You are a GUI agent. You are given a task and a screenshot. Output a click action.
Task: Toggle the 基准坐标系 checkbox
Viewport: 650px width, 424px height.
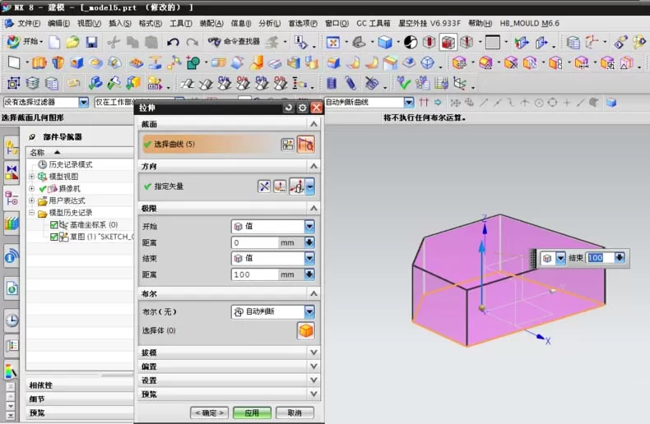[53, 225]
